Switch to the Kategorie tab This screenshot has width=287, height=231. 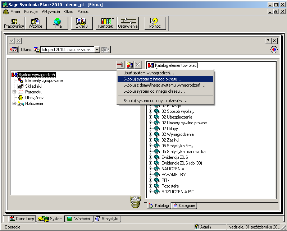click(184, 205)
